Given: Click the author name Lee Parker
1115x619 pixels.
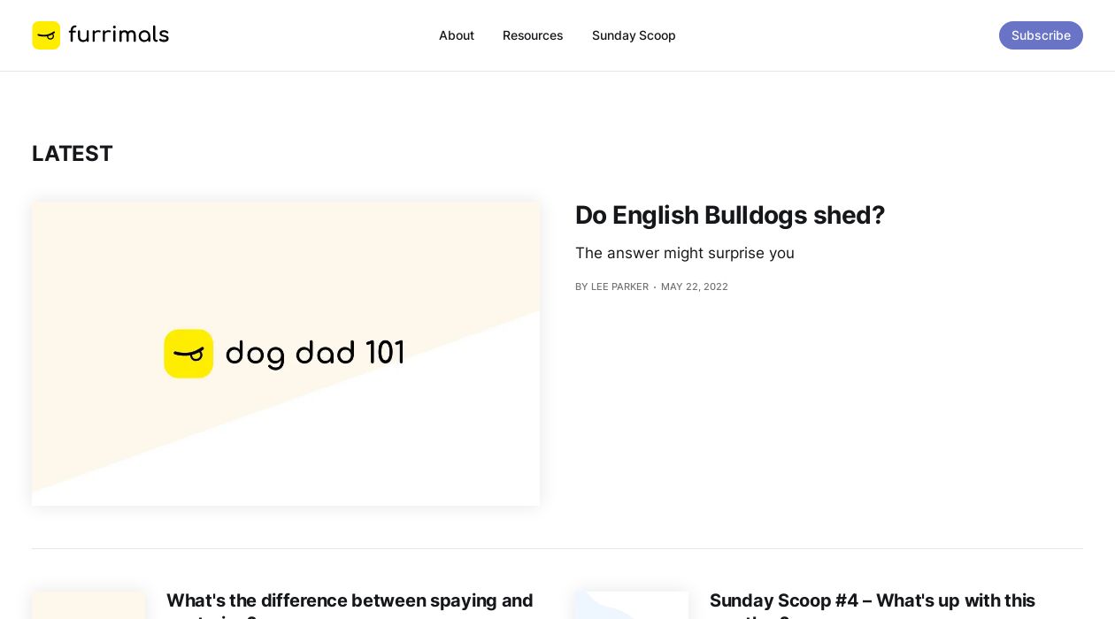Looking at the screenshot, I should pyautogui.click(x=619, y=287).
